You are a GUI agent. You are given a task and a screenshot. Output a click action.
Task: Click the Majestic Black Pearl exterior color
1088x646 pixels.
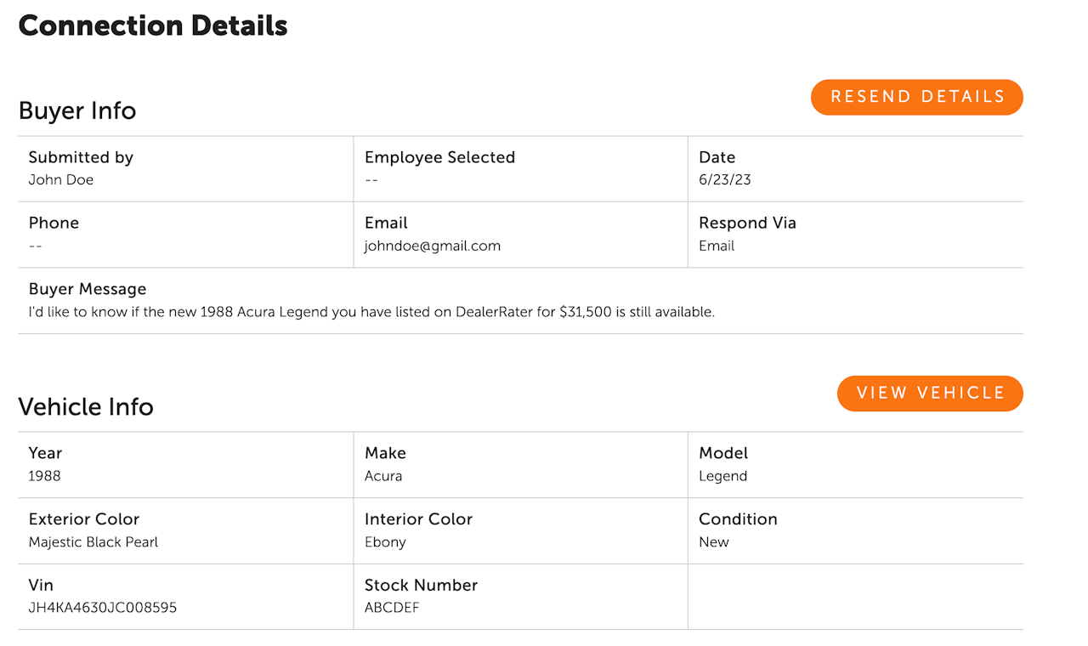(93, 541)
